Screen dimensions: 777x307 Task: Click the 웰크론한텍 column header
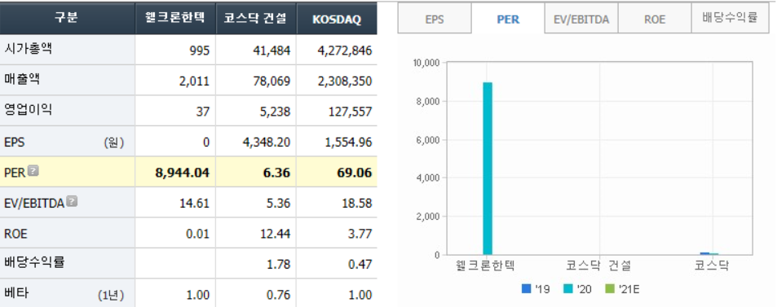[x=175, y=19]
